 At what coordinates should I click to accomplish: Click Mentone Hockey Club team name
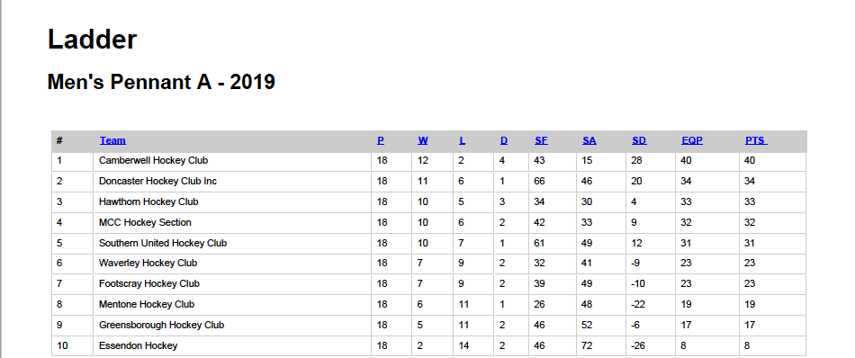tap(147, 305)
